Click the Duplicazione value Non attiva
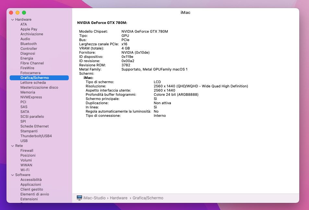 [162, 103]
